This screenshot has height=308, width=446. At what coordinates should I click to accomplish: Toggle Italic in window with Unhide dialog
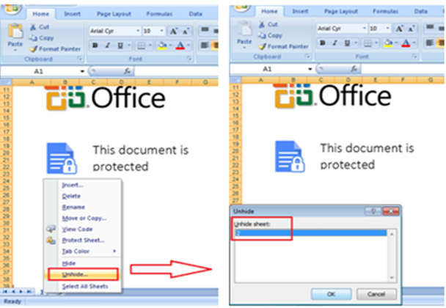[334, 43]
